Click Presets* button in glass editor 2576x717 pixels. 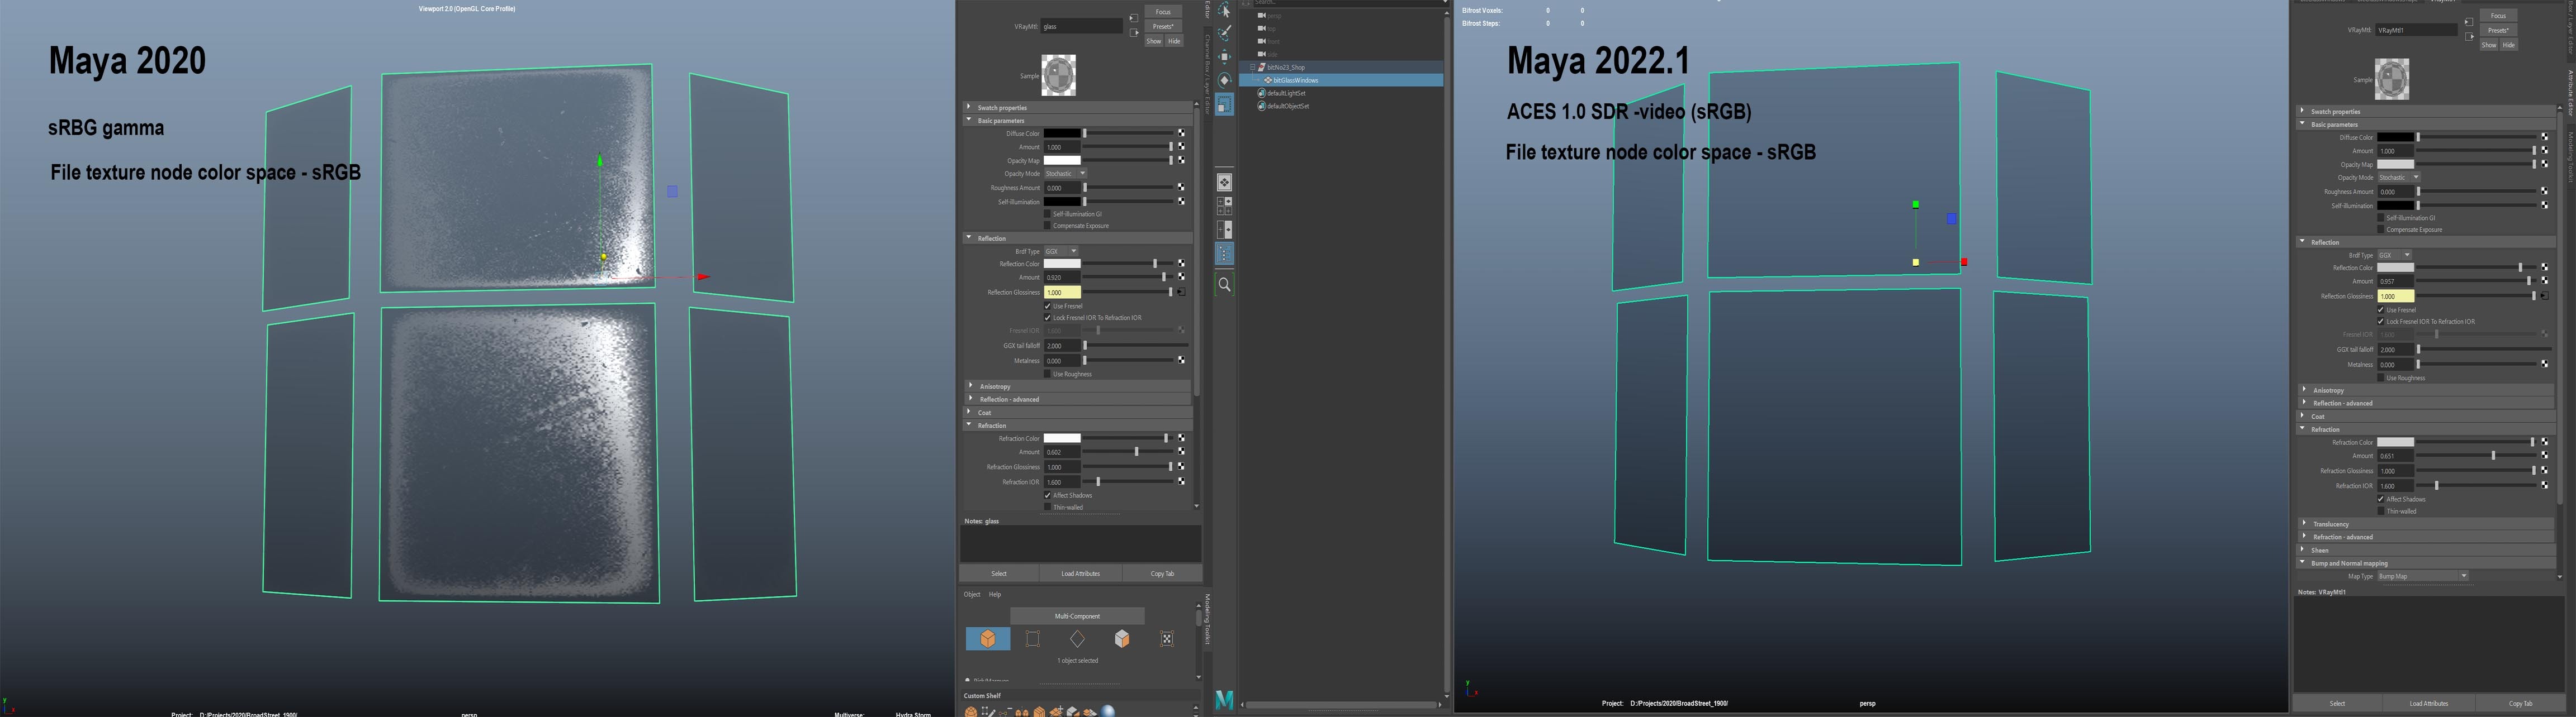(x=1163, y=26)
